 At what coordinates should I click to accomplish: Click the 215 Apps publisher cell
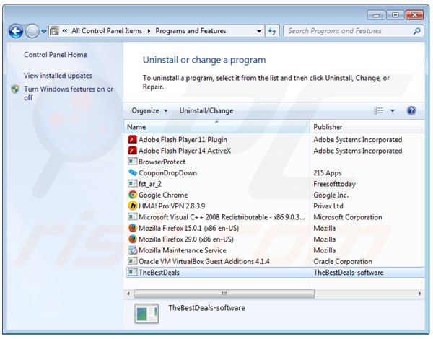327,173
